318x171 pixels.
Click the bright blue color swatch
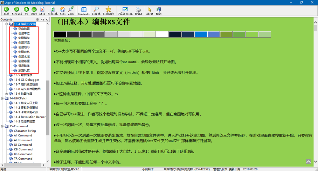click(201, 34)
